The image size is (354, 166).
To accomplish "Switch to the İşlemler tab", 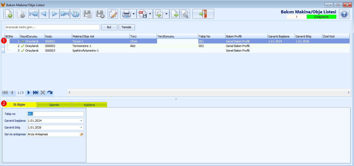I will (x=54, y=105).
